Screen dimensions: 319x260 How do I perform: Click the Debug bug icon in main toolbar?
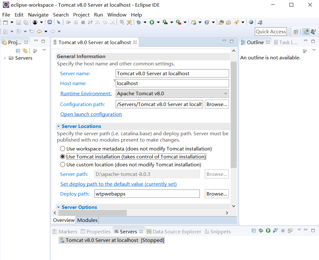139,22
